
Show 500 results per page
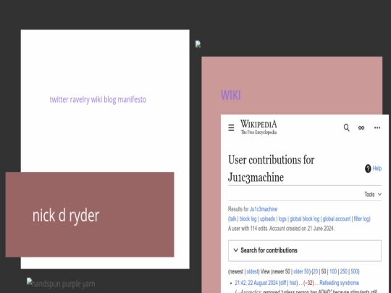pos(354,271)
